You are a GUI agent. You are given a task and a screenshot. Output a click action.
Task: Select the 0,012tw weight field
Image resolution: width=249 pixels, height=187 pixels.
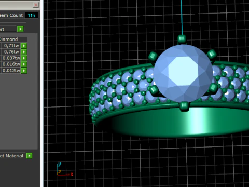point(11,71)
